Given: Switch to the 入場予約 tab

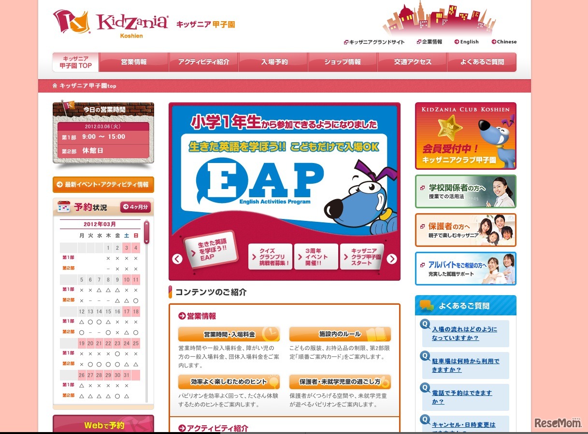Looking at the screenshot, I should (x=273, y=62).
